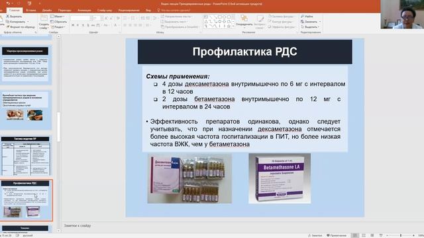Open the Section (Раздел) dropdown
Image resolution: width=424 pixels, height=238 pixels.
tap(58, 26)
